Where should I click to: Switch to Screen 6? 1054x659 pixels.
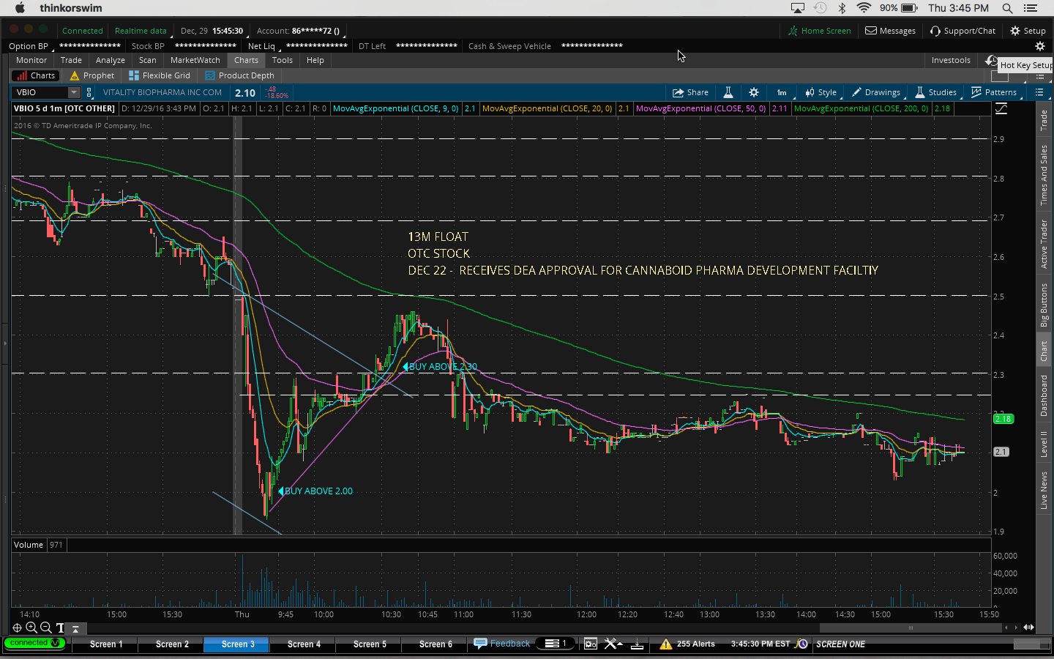pyautogui.click(x=436, y=644)
